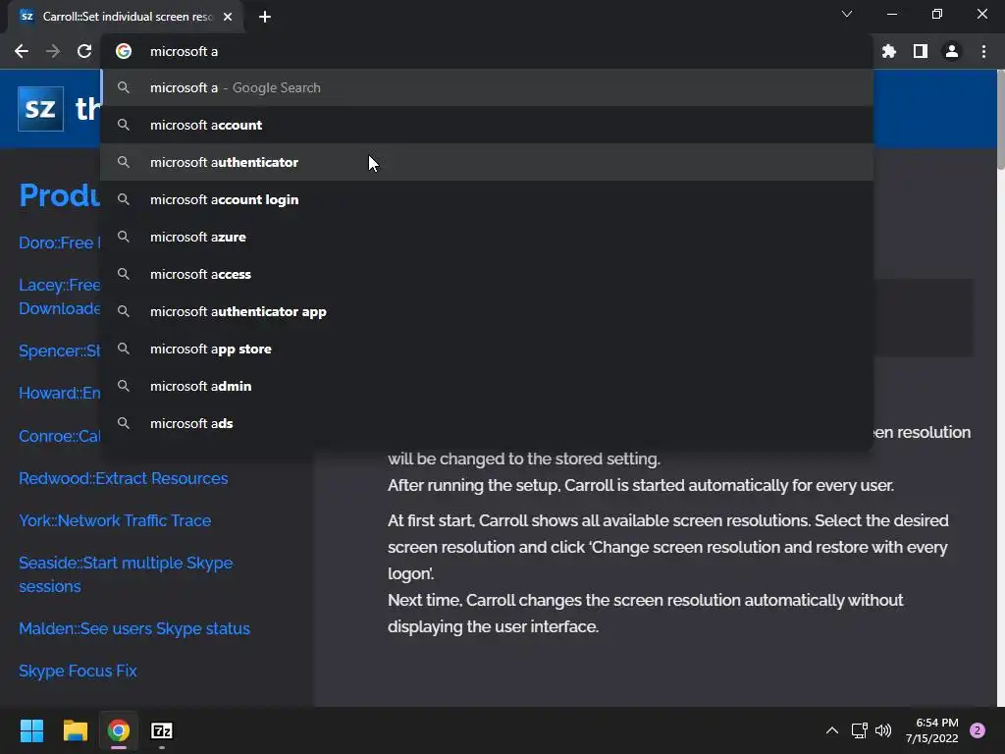Click the forward navigation arrow

[53, 51]
